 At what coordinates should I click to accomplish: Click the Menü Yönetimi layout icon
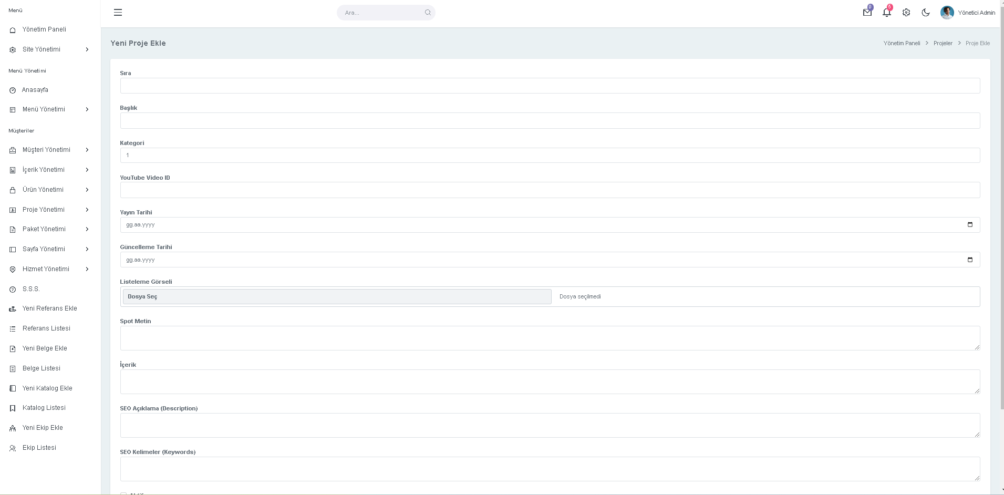(x=13, y=110)
